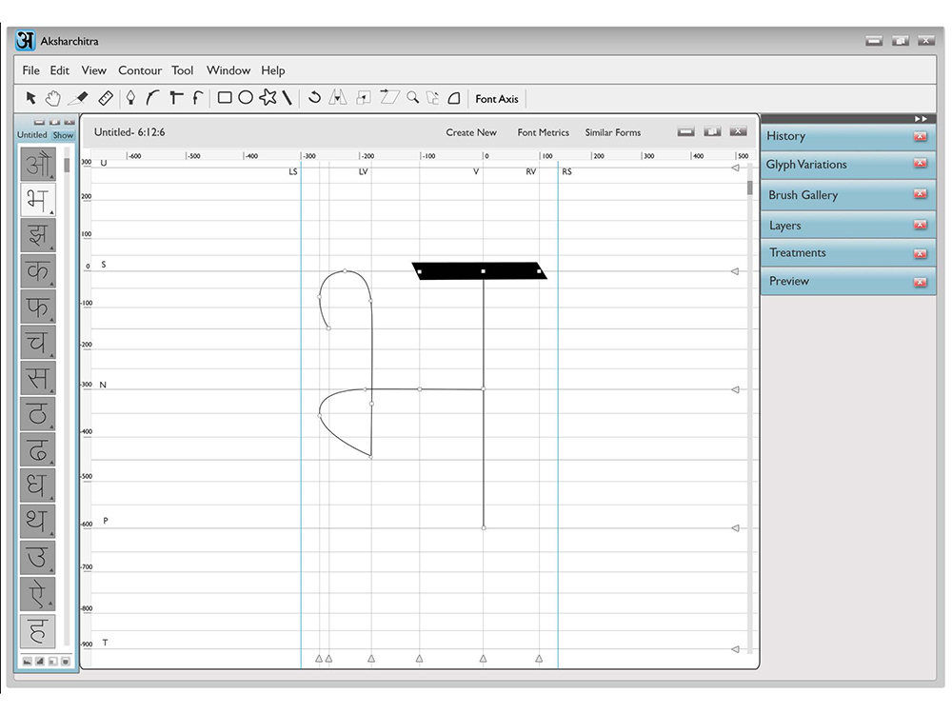Pick the rectangle shape tool
The width and height of the screenshot is (952, 714).
225,98
